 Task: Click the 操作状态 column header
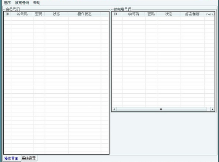[x=84, y=14]
